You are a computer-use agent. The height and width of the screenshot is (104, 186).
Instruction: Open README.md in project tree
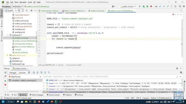click(17, 61)
